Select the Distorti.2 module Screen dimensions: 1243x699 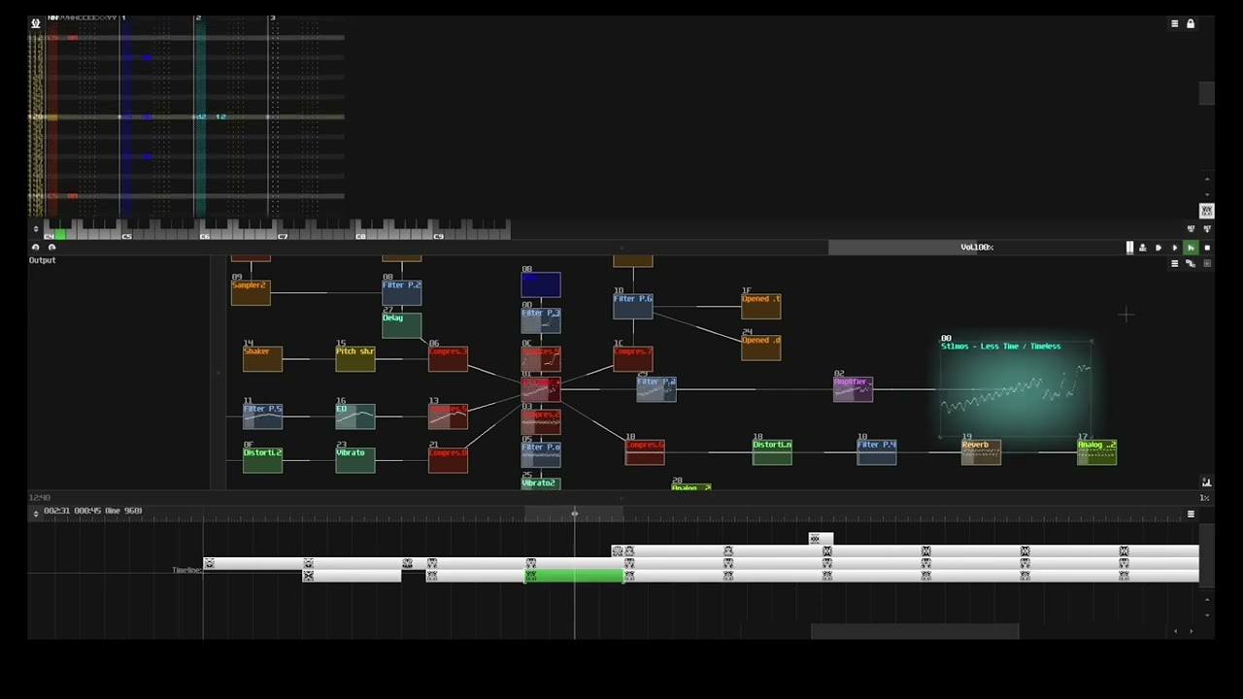coord(262,461)
